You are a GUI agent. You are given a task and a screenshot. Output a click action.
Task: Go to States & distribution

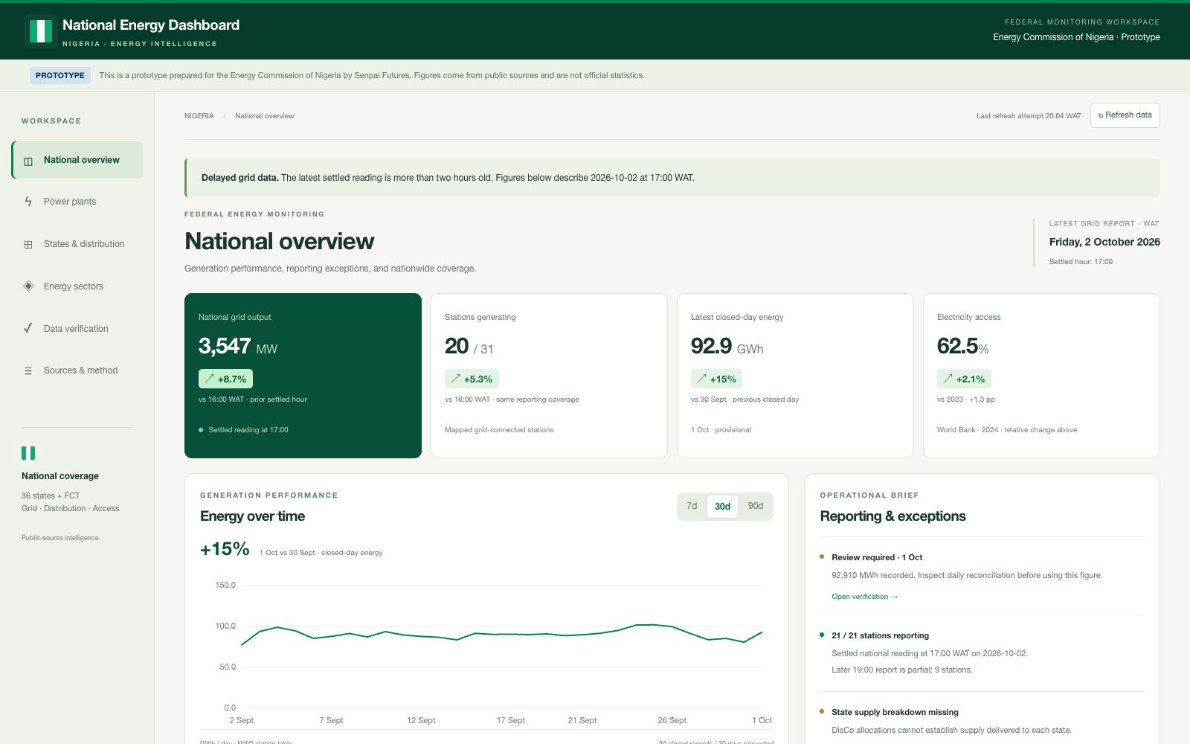click(77, 244)
